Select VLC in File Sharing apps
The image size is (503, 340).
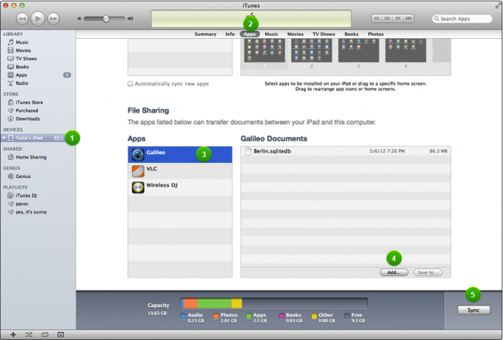tap(180, 171)
